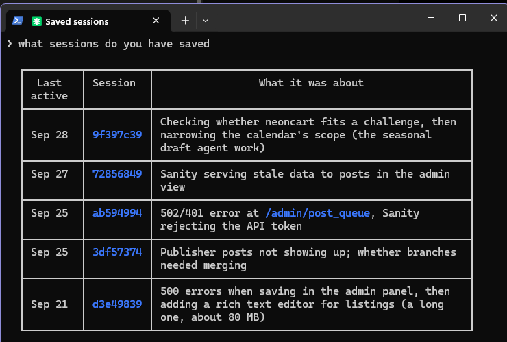Open session link 3df57374
507x342 pixels.
pos(117,252)
